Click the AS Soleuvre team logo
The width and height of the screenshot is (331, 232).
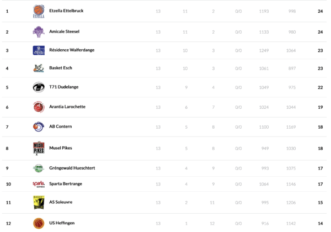click(x=39, y=202)
